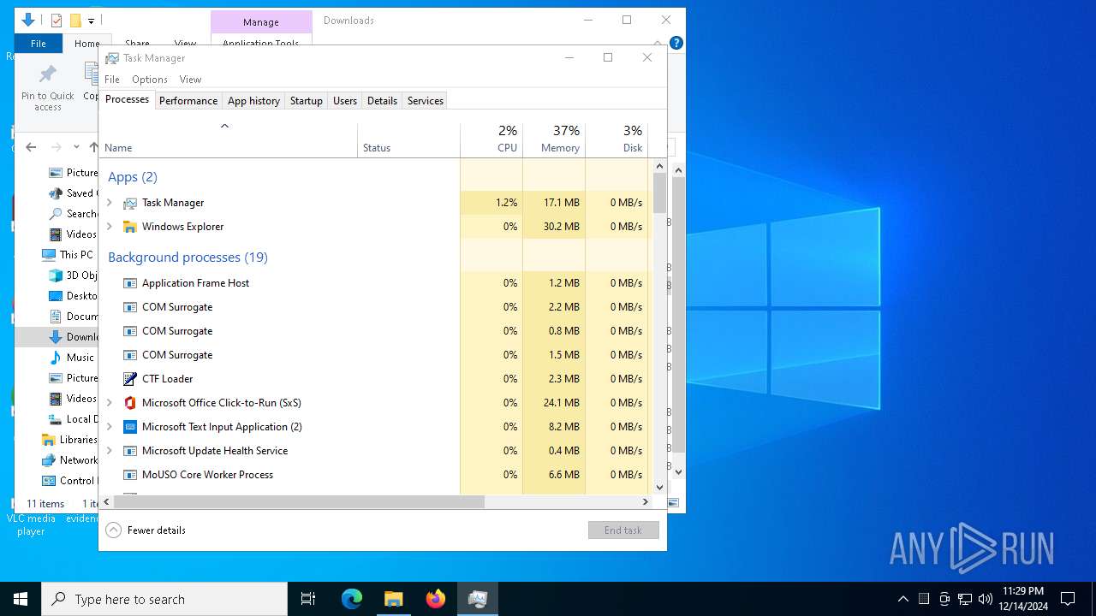Open the Windows Start menu

point(21,599)
